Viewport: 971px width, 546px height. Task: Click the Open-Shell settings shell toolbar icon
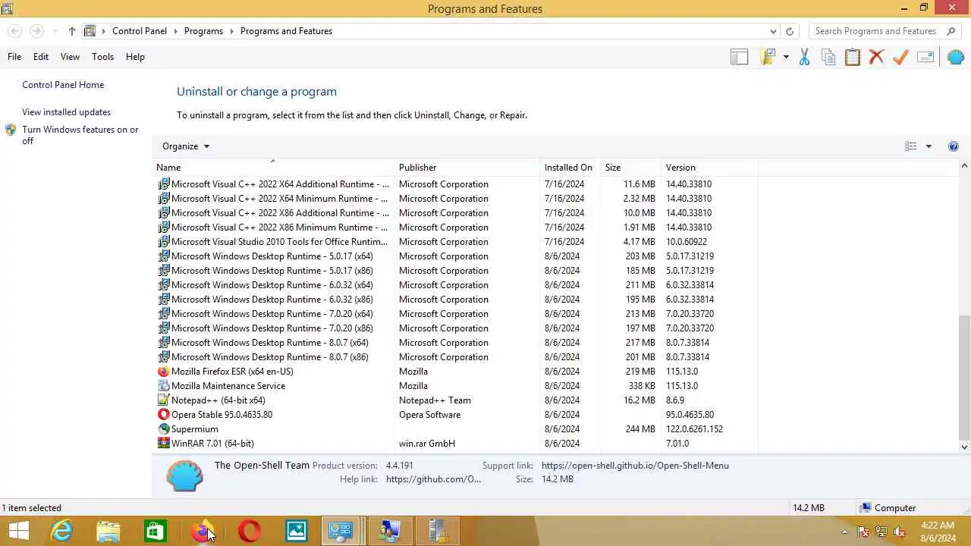click(956, 57)
